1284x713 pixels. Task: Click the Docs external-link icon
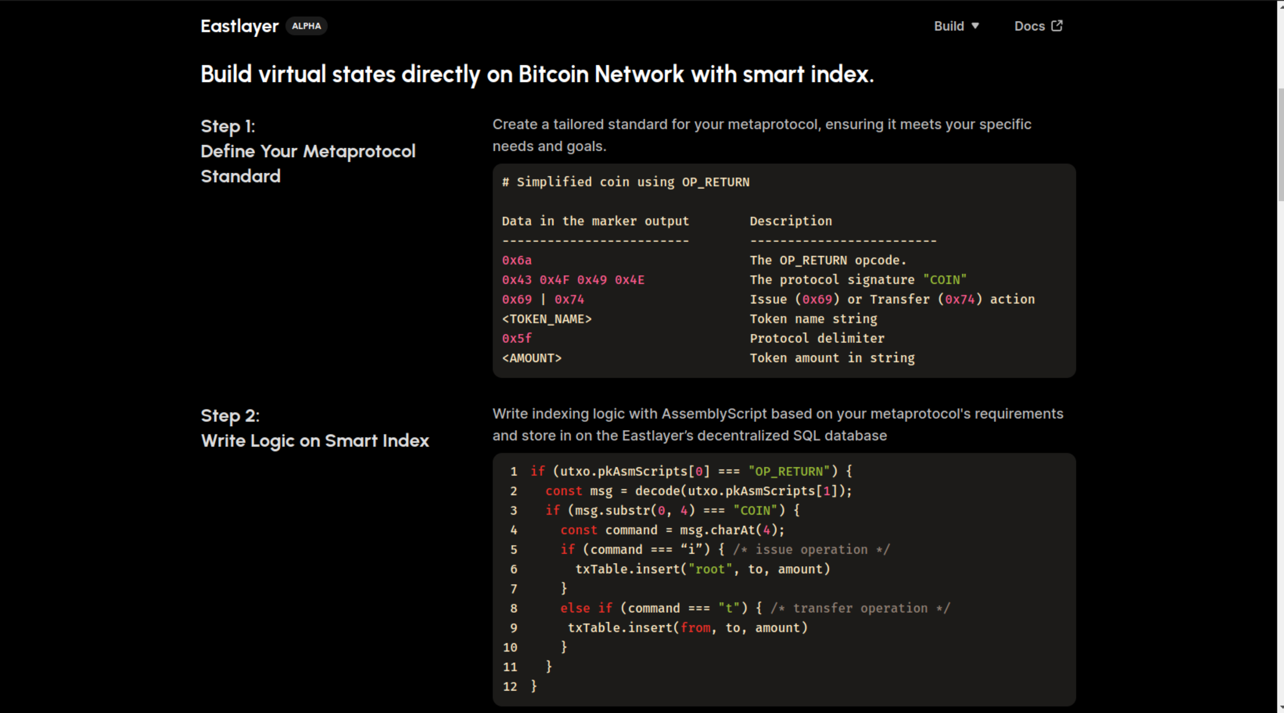tap(1057, 26)
